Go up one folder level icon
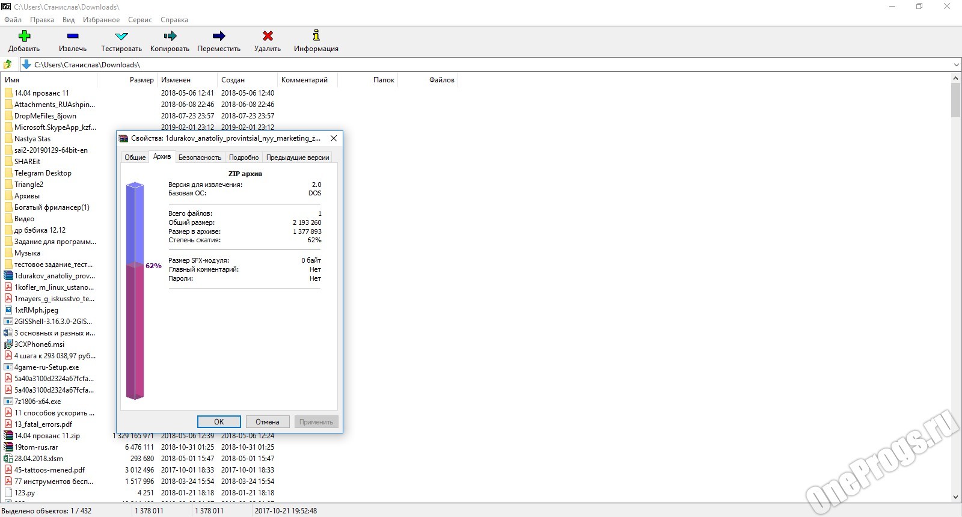 8,64
